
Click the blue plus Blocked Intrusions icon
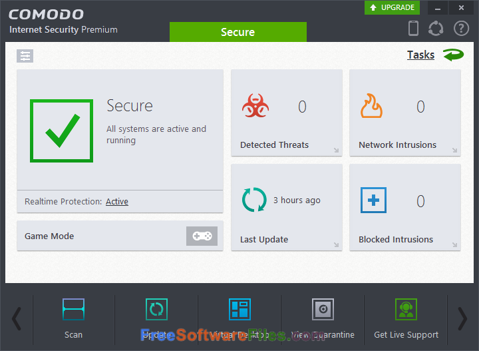[x=373, y=200]
